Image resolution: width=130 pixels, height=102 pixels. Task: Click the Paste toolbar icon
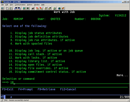coord(11,8)
